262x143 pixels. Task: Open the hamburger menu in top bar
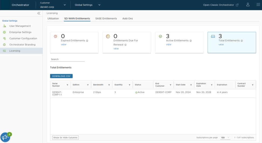(258, 5)
